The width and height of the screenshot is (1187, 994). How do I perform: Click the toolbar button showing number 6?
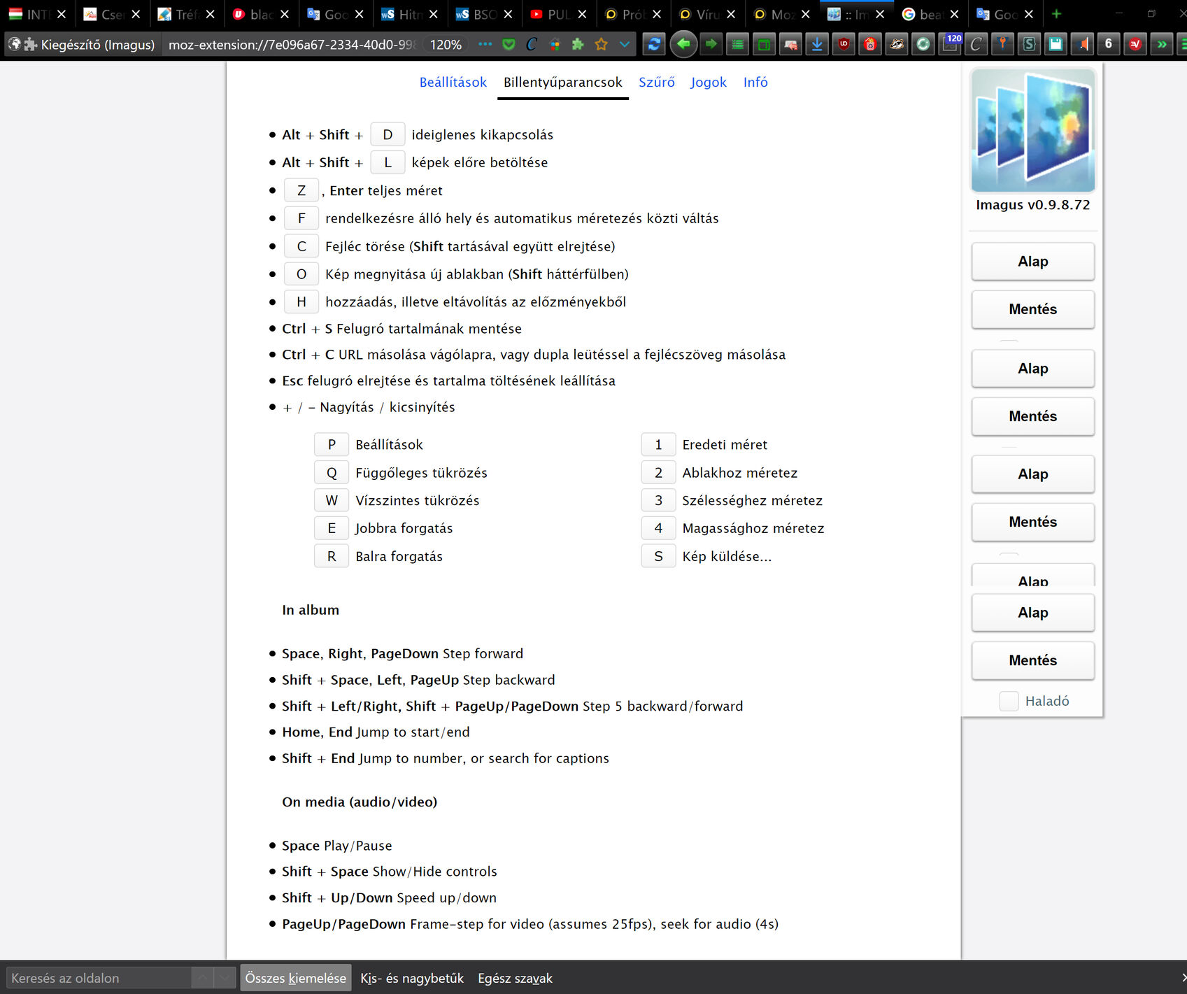pos(1108,44)
